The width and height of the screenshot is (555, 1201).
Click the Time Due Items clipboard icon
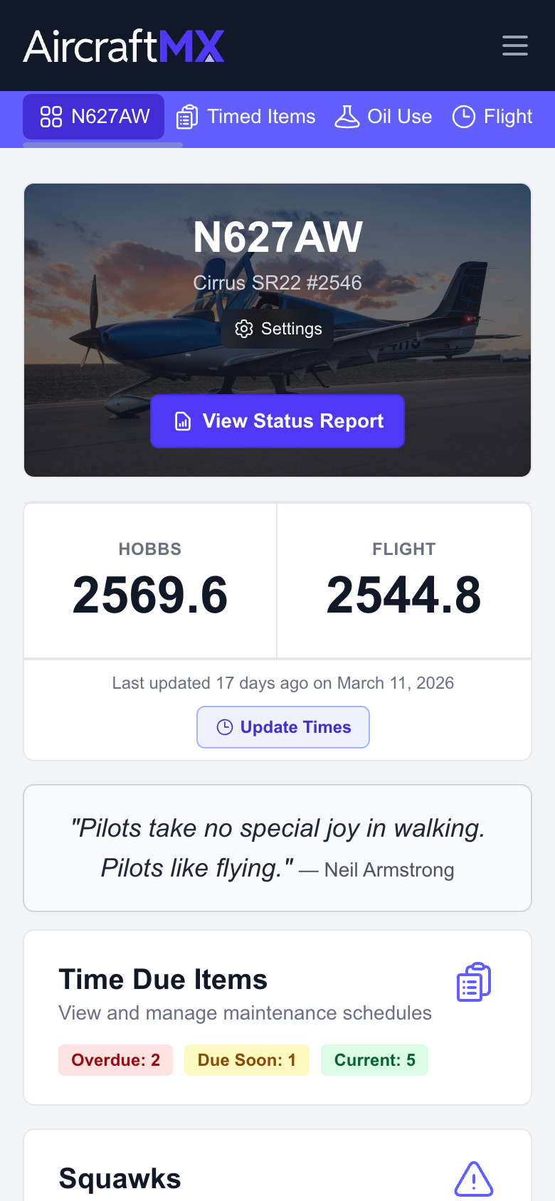(x=474, y=982)
